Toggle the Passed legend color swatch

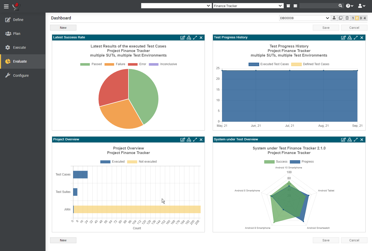pyautogui.click(x=85, y=64)
